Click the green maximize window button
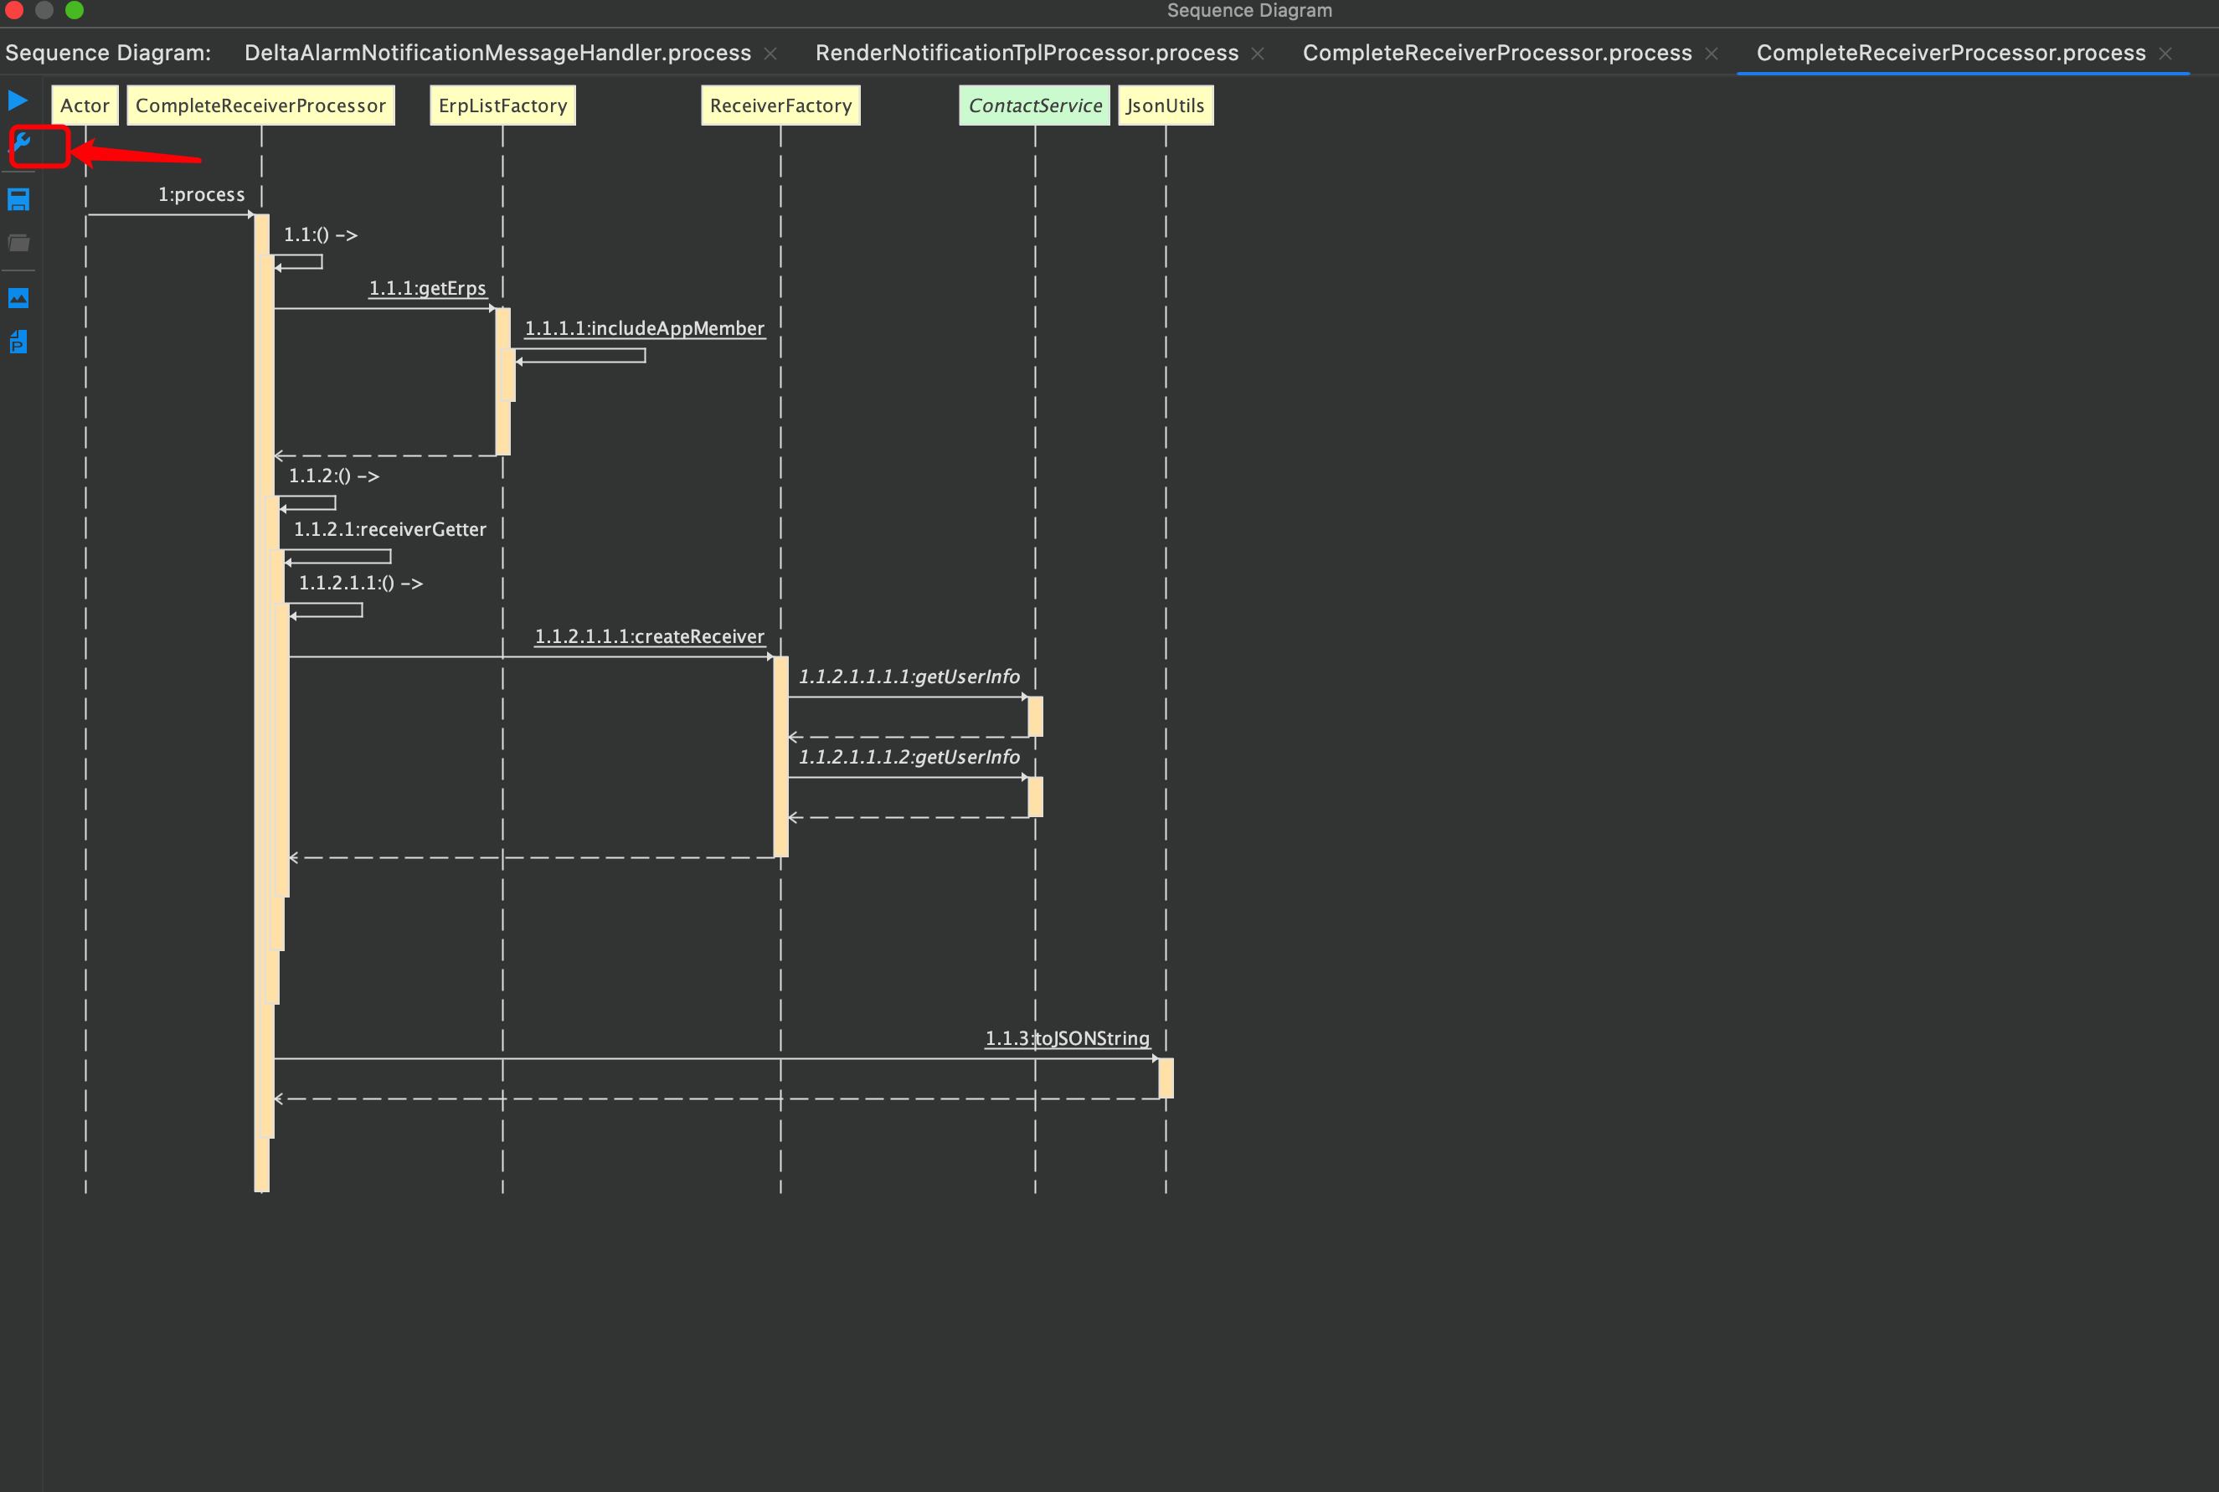This screenshot has height=1492, width=2219. pos(75,9)
